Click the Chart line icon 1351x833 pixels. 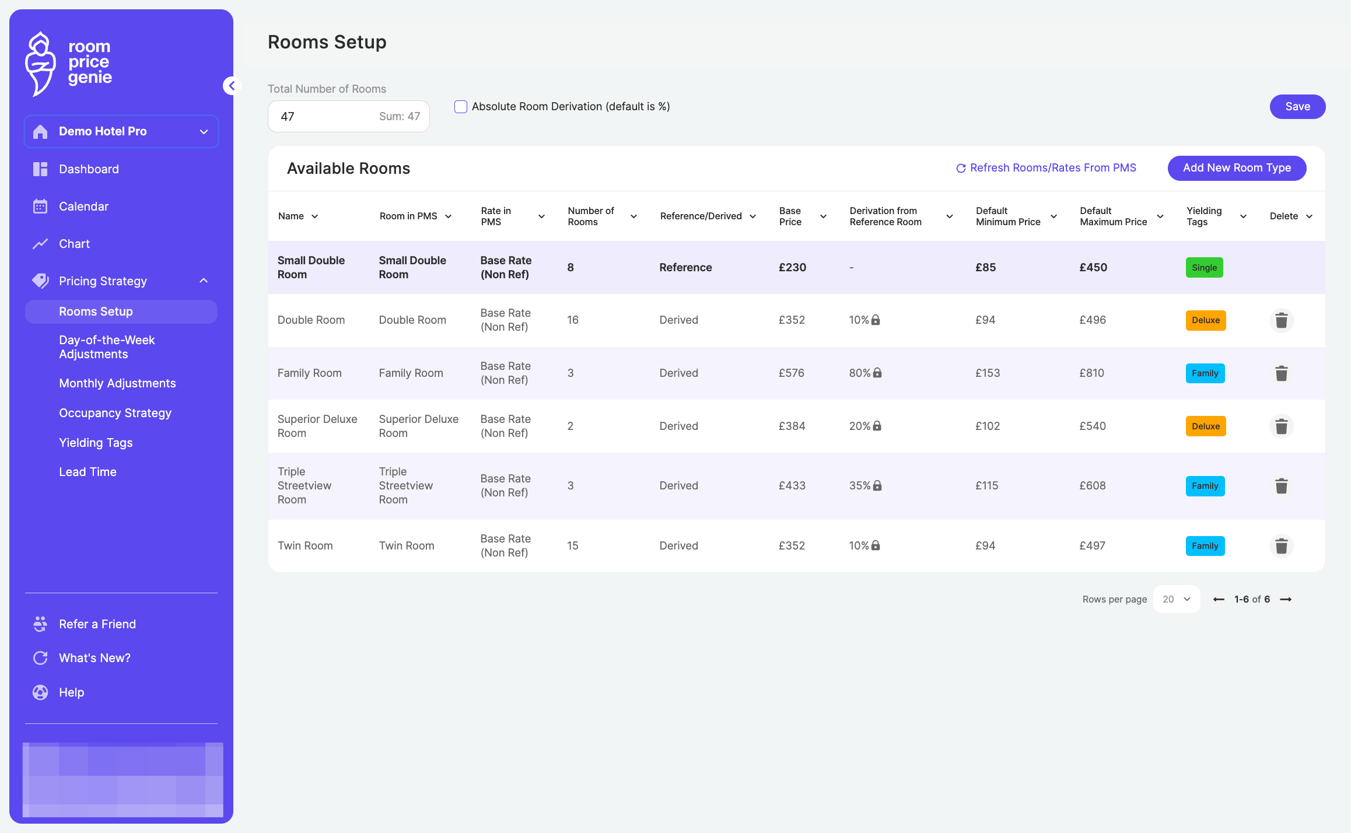coord(40,244)
